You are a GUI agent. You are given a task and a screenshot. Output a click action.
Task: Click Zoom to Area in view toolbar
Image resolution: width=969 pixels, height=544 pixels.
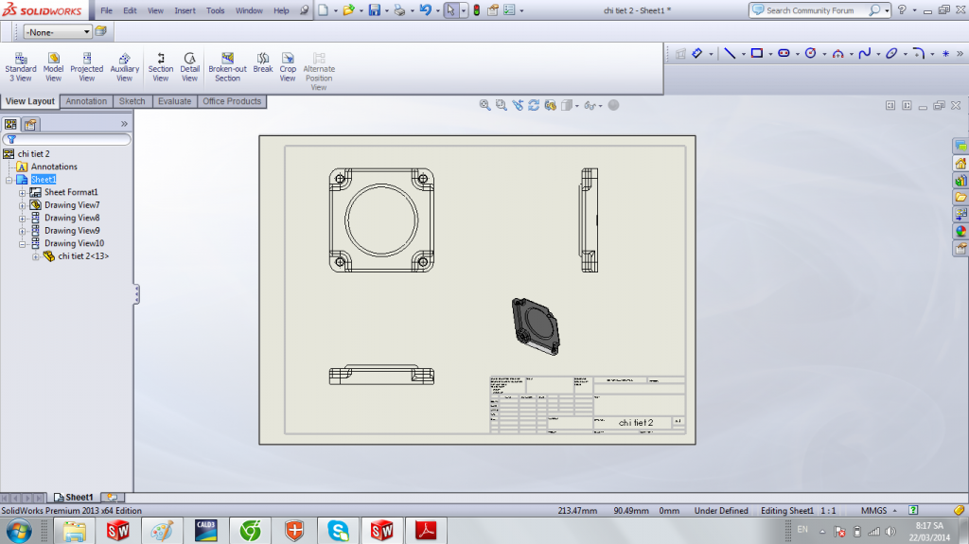[502, 105]
